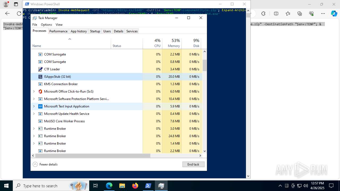This screenshot has height=191, width=340.
Task: Expand Microsoft Office Click-to-Run process
Action: click(x=34, y=92)
